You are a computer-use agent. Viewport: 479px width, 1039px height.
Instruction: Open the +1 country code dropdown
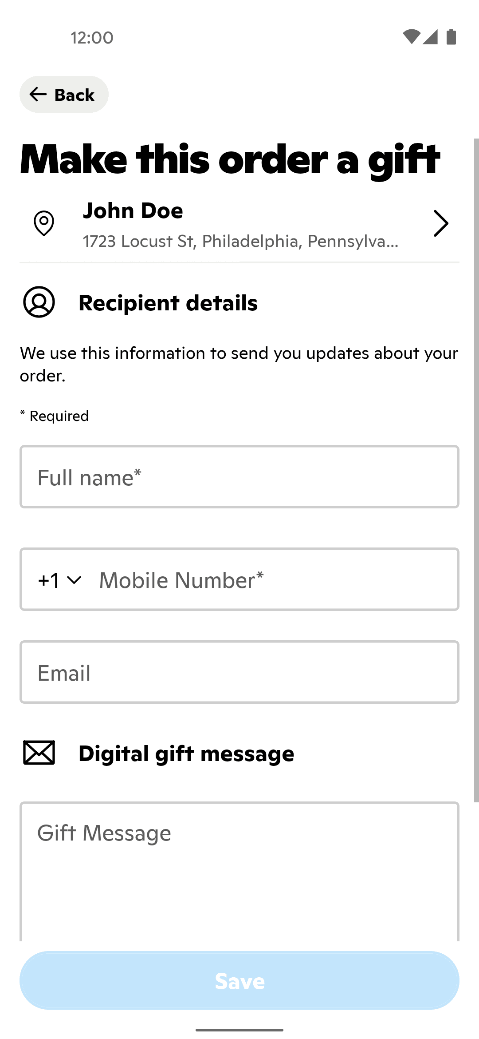(x=59, y=580)
